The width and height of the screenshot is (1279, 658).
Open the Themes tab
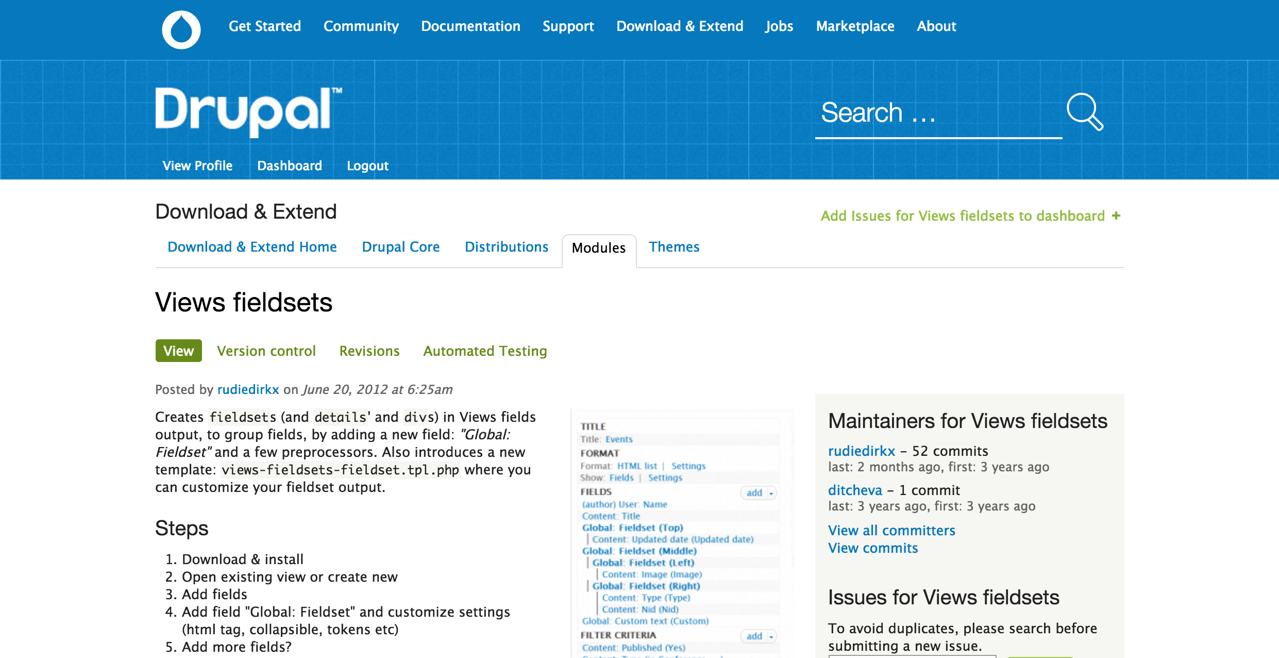click(x=674, y=247)
